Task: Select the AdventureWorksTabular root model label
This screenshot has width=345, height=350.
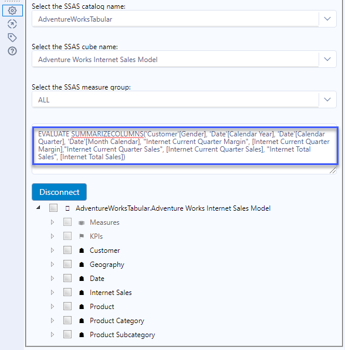Action: pyautogui.click(x=173, y=208)
